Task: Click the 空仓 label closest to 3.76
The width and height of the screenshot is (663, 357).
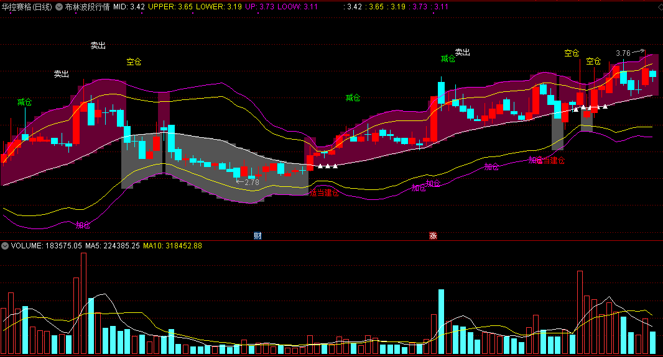Action: (x=593, y=61)
